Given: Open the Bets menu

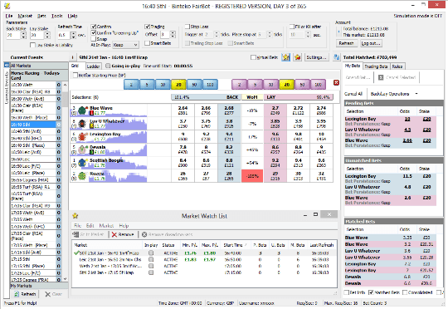Looking at the screenshot, I should click(41, 16).
